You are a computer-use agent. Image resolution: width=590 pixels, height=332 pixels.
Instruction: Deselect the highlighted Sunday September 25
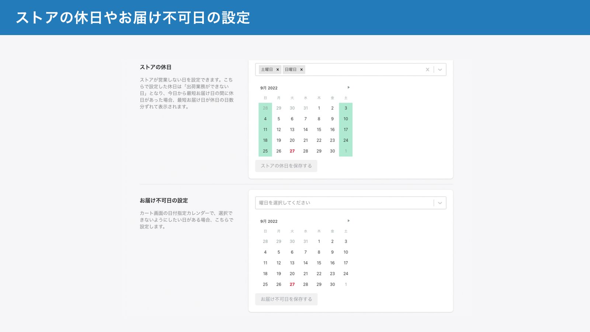pos(265,151)
